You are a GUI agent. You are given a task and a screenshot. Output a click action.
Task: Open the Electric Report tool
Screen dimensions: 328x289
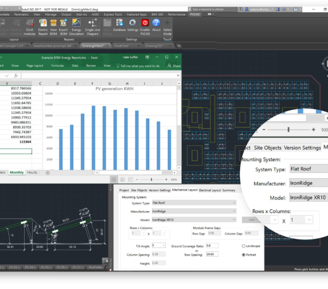[x=43, y=23]
